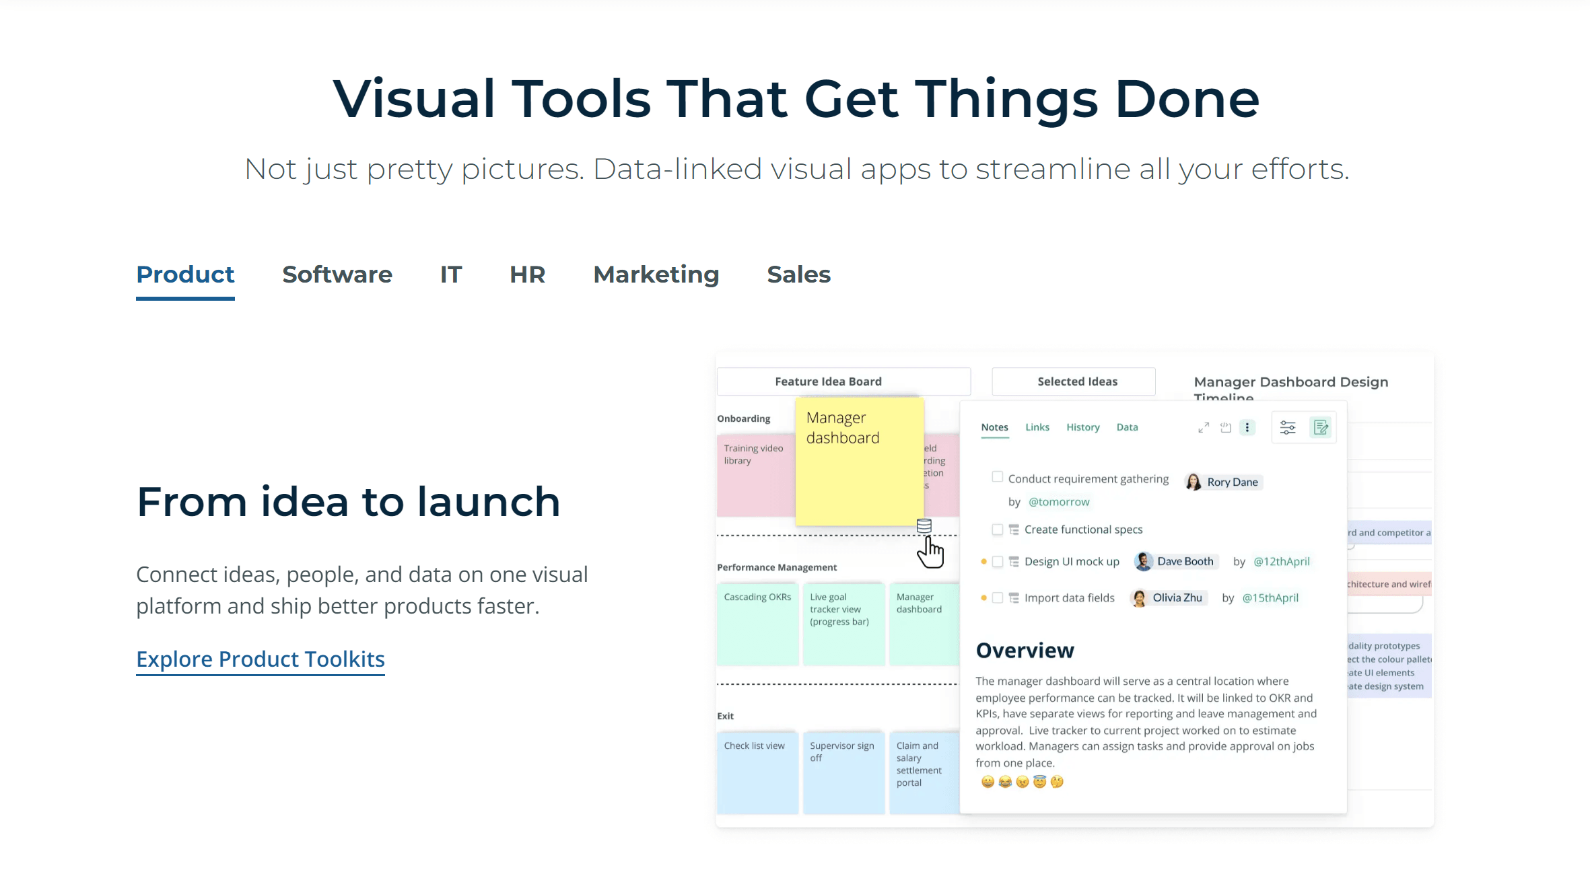This screenshot has height=878, width=1590.
Task: Click Rory Dane's avatar
Action: pyautogui.click(x=1194, y=482)
